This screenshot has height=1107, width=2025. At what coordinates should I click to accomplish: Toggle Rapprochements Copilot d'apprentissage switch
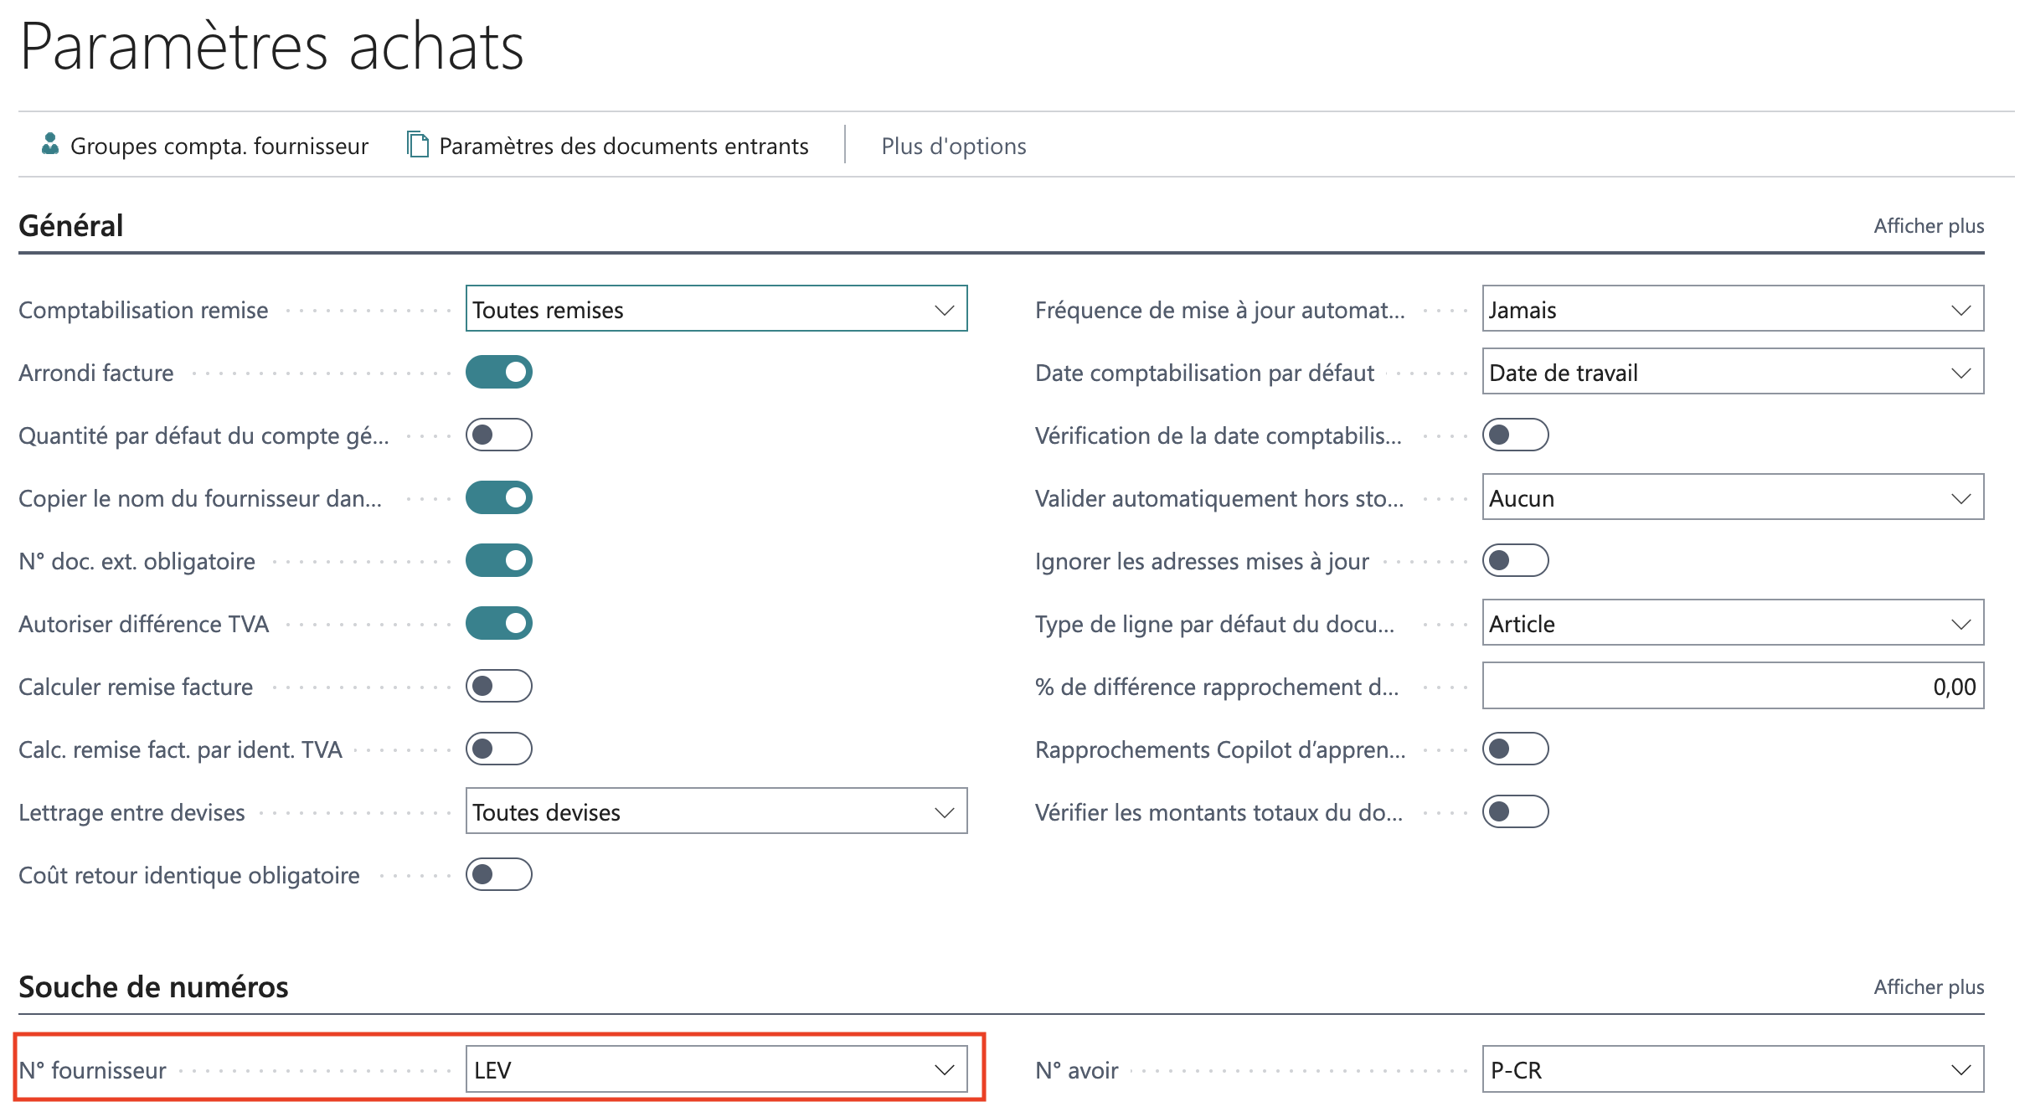[x=1516, y=749]
